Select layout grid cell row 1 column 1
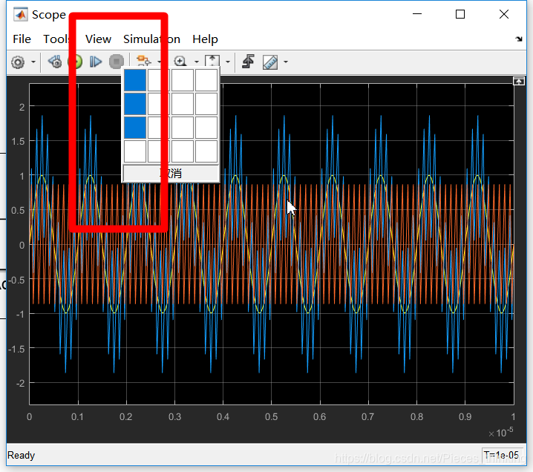Screen dimensions: 533x472 click(x=135, y=80)
